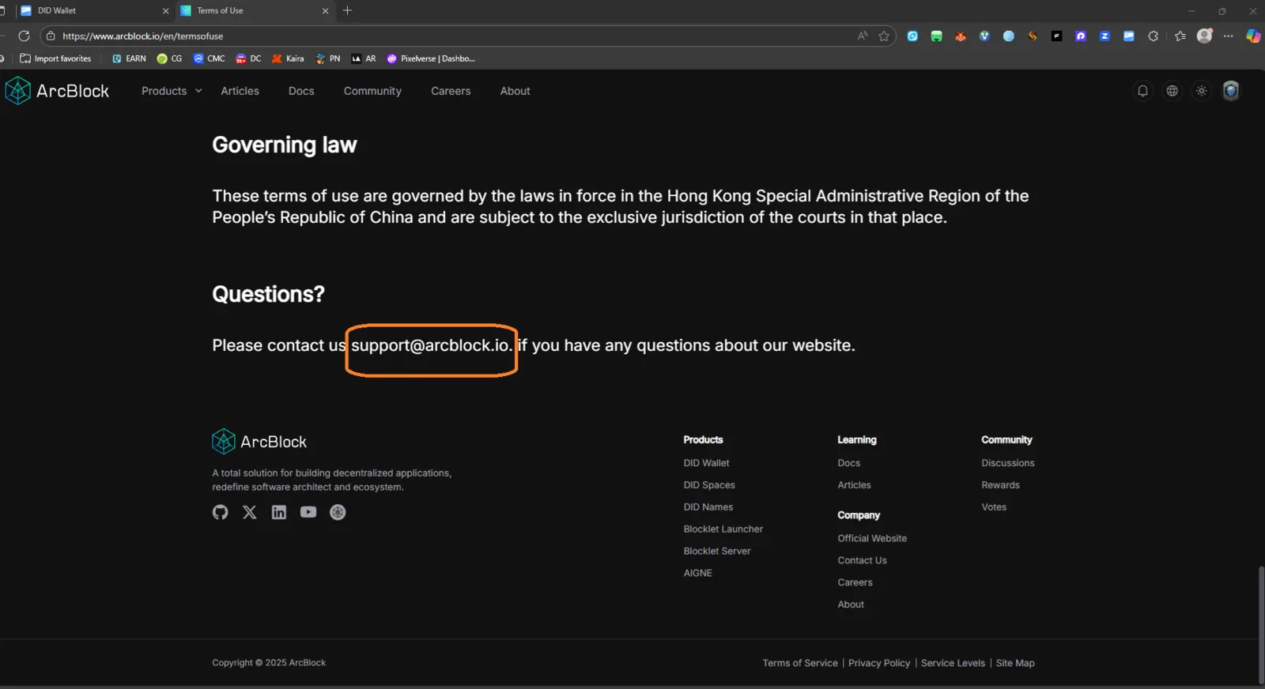Open Privacy Policy link at bottom
This screenshot has height=689, width=1265.
[x=879, y=663]
